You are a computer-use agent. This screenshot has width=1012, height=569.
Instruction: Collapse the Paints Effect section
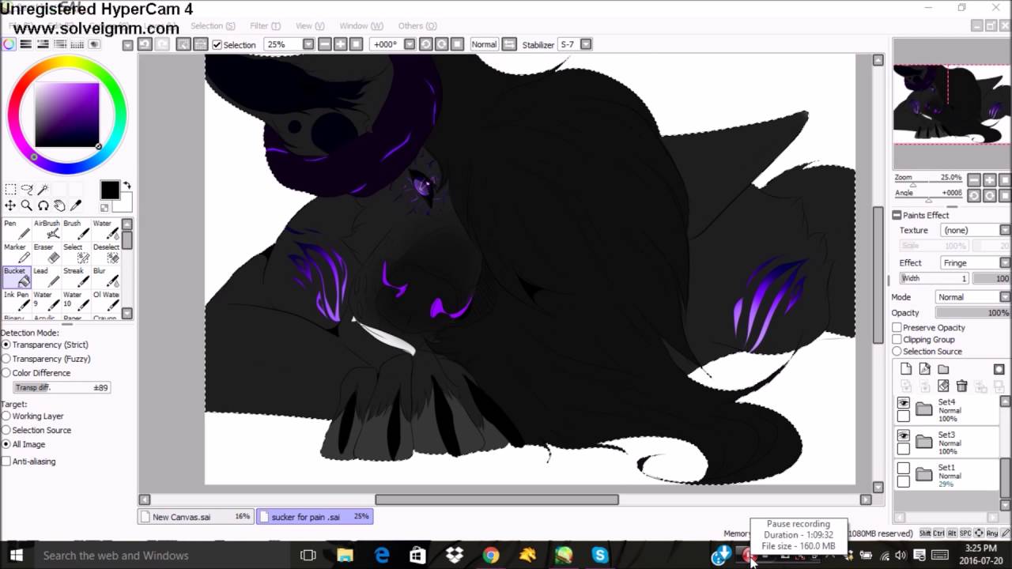(x=897, y=215)
